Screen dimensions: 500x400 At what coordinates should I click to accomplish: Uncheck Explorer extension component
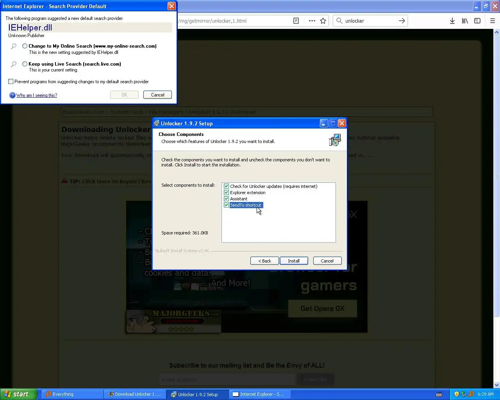[226, 193]
